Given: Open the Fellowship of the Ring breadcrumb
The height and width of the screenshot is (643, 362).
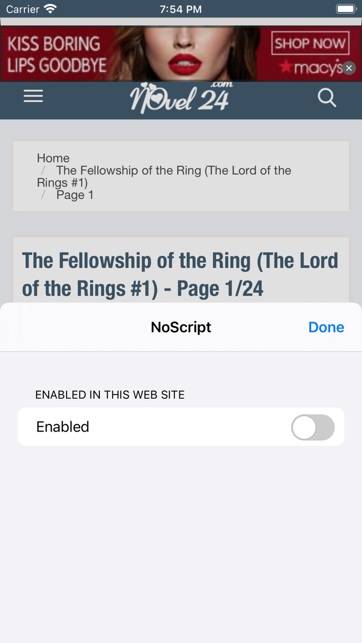Looking at the screenshot, I should (173, 171).
